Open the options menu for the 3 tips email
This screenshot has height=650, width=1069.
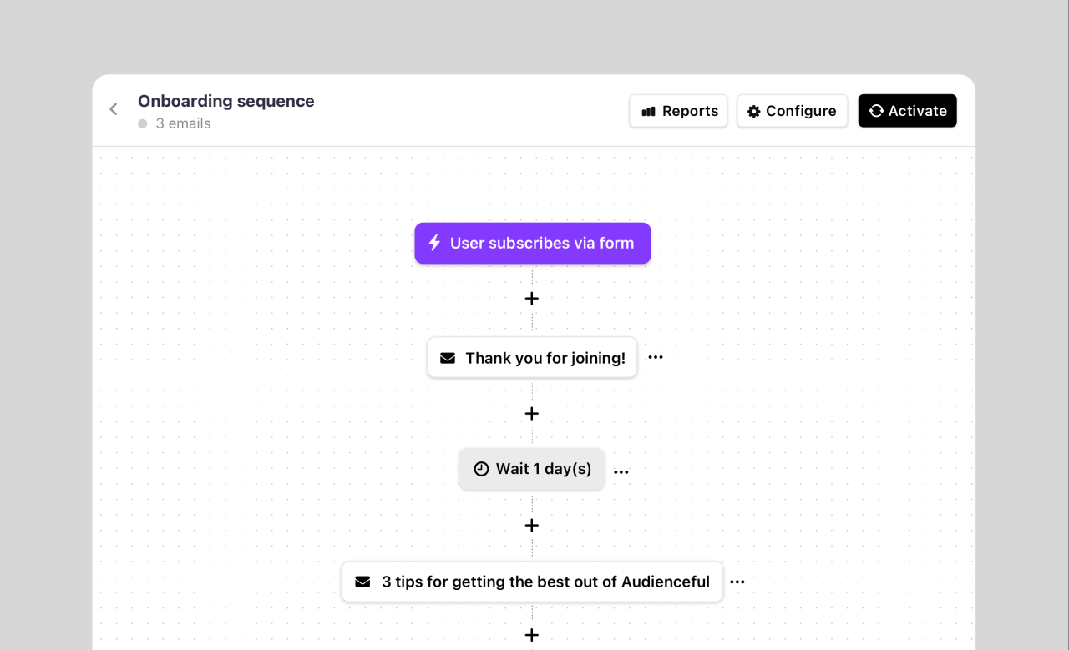pyautogui.click(x=737, y=582)
